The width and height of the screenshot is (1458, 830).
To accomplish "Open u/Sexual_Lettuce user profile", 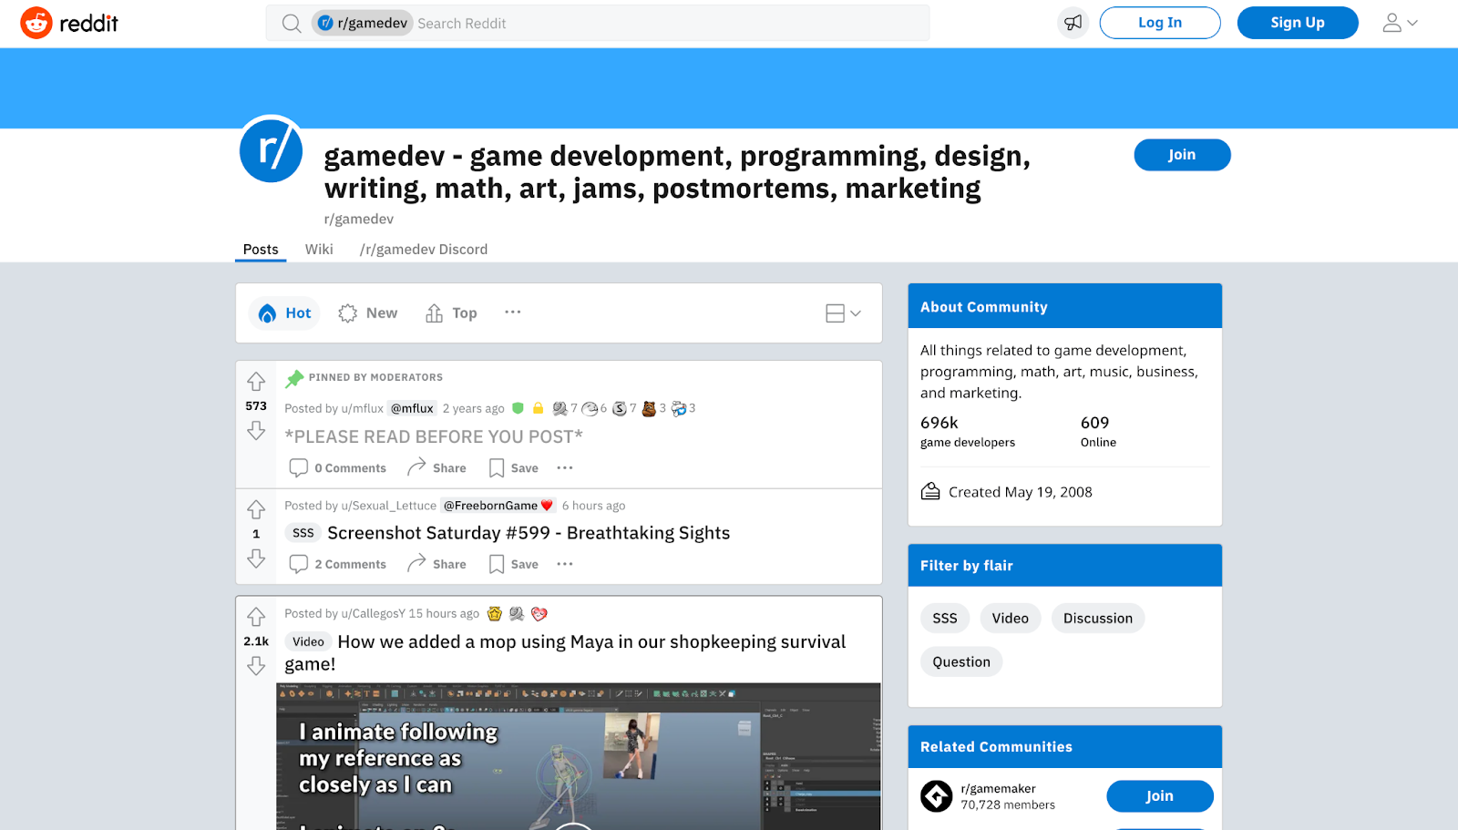I will coord(389,506).
